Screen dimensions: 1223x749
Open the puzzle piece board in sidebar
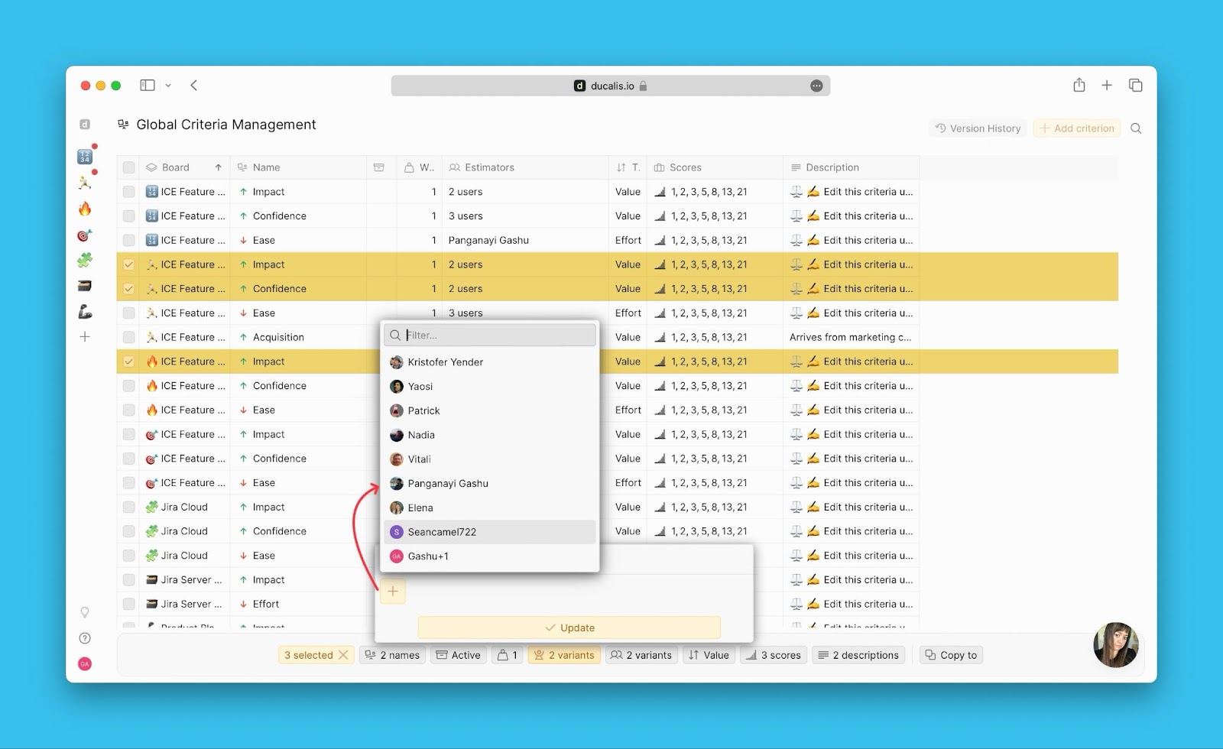(85, 260)
